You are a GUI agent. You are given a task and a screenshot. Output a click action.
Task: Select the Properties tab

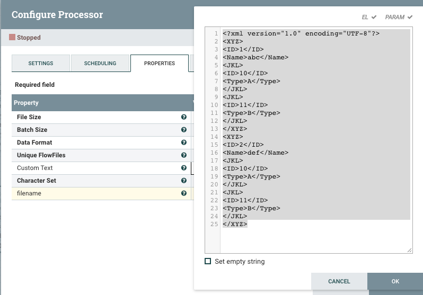[x=160, y=64]
